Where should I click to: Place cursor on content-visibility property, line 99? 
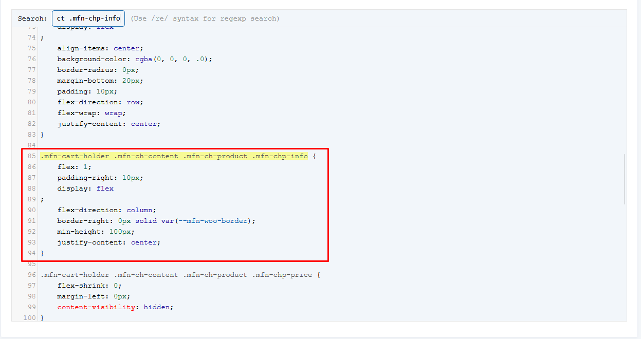(x=96, y=307)
